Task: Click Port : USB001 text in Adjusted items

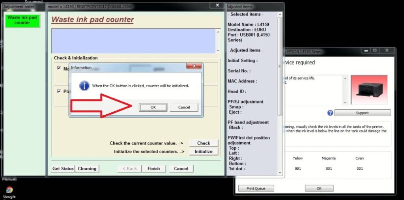Action: click(x=249, y=37)
